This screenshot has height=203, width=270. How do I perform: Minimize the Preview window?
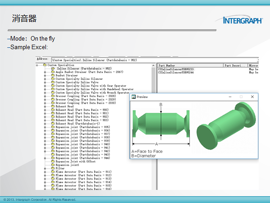coord(230,97)
